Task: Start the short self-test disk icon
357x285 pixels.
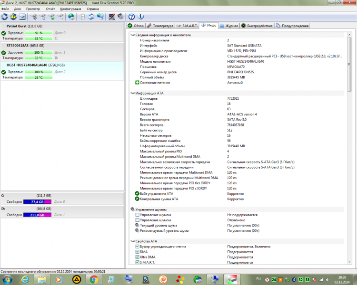Action: tap(33, 17)
